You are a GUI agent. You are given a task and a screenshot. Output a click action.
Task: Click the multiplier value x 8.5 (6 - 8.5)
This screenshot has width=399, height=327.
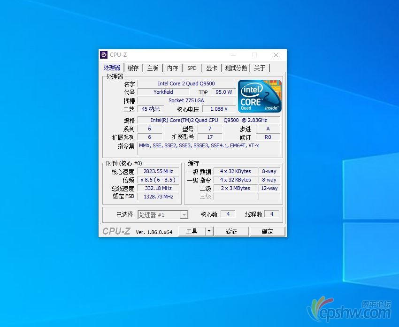coord(158,180)
